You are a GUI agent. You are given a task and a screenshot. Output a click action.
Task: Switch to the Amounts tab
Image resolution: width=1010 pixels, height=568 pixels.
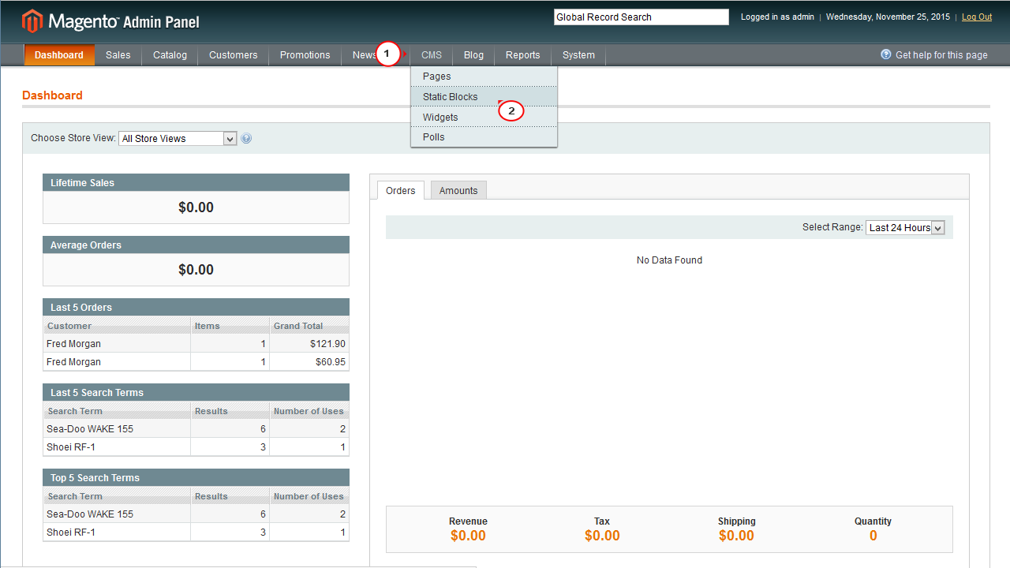click(x=458, y=190)
